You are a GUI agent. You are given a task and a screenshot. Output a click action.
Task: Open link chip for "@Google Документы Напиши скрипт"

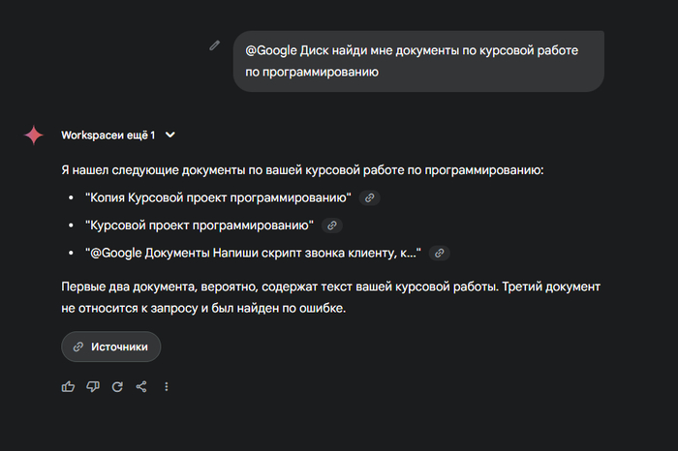click(439, 253)
